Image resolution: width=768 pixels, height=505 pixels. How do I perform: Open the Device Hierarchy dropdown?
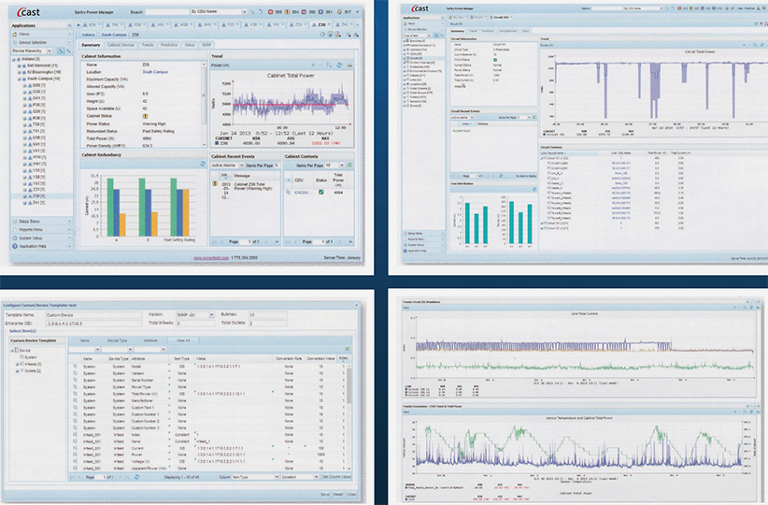point(50,50)
